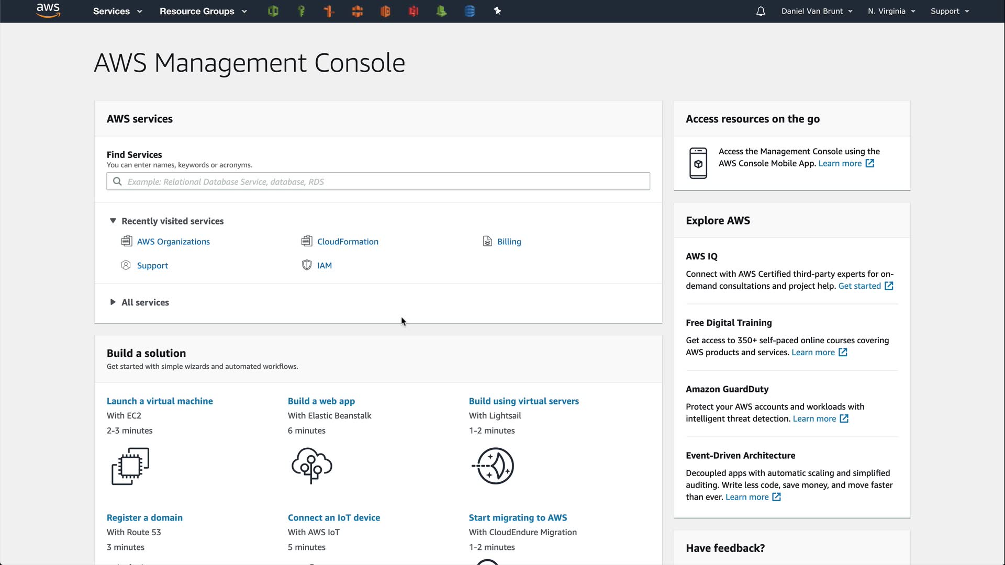Click the blue database shortcut icon

click(x=470, y=11)
